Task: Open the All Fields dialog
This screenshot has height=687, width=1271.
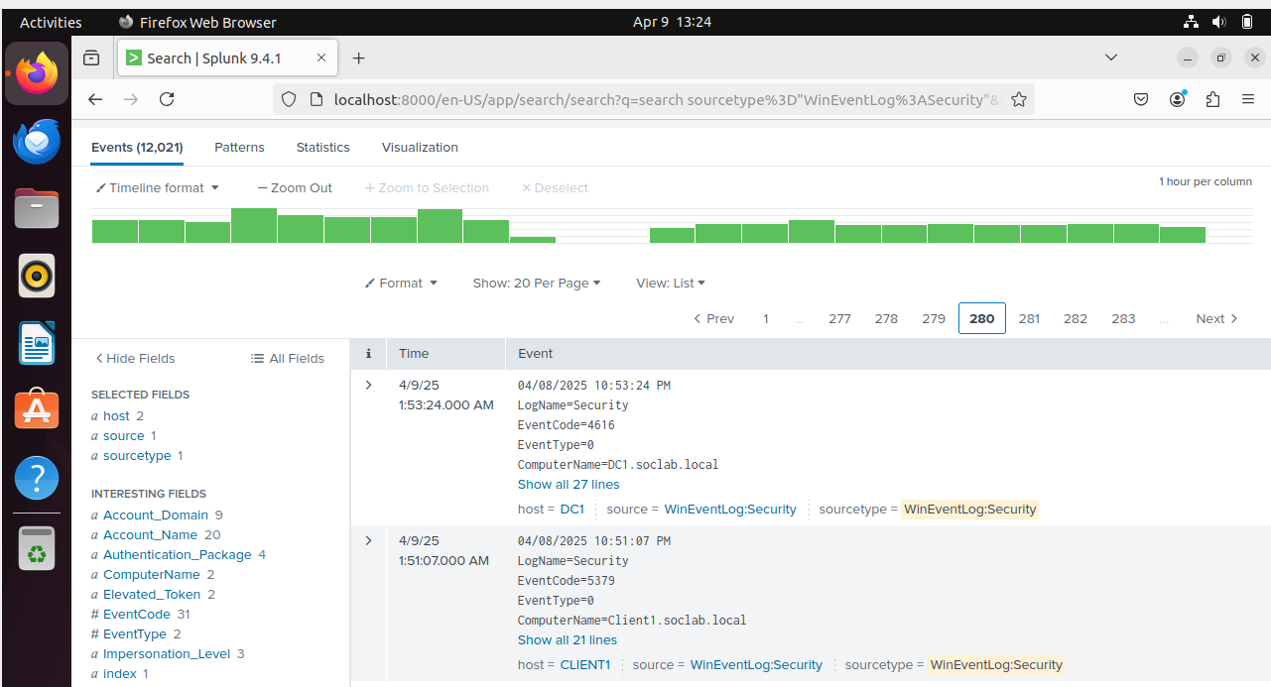Action: tap(288, 358)
